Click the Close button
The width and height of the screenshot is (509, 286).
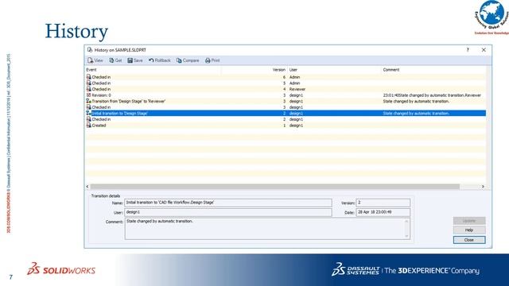(469, 240)
